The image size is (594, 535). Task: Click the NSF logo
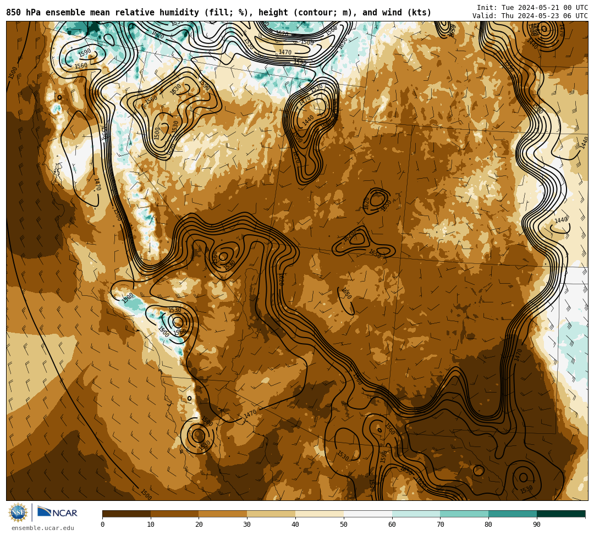pos(18,512)
